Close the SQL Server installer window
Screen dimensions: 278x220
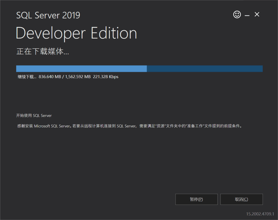[257, 14]
